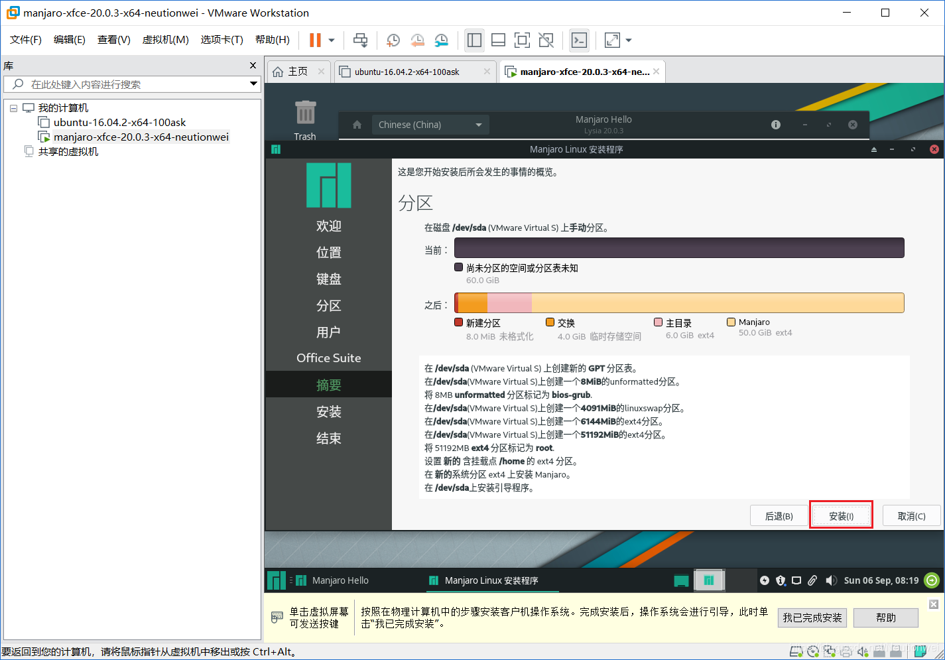The height and width of the screenshot is (660, 945).
Task: Select the Trash desktop icon
Action: click(305, 119)
